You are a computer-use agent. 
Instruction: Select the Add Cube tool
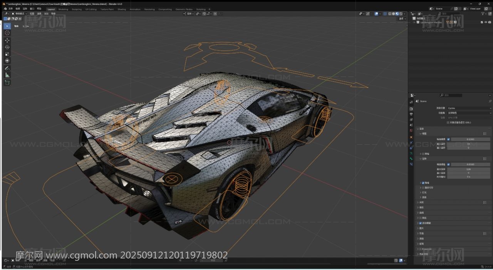pyautogui.click(x=7, y=83)
